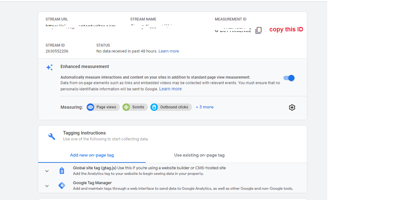Click the Global site tag (gtag.js) title
Image resolution: width=393 pixels, height=200 pixels.
pos(94,168)
